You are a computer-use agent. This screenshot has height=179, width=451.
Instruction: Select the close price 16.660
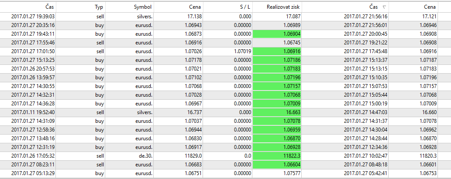click(429, 113)
